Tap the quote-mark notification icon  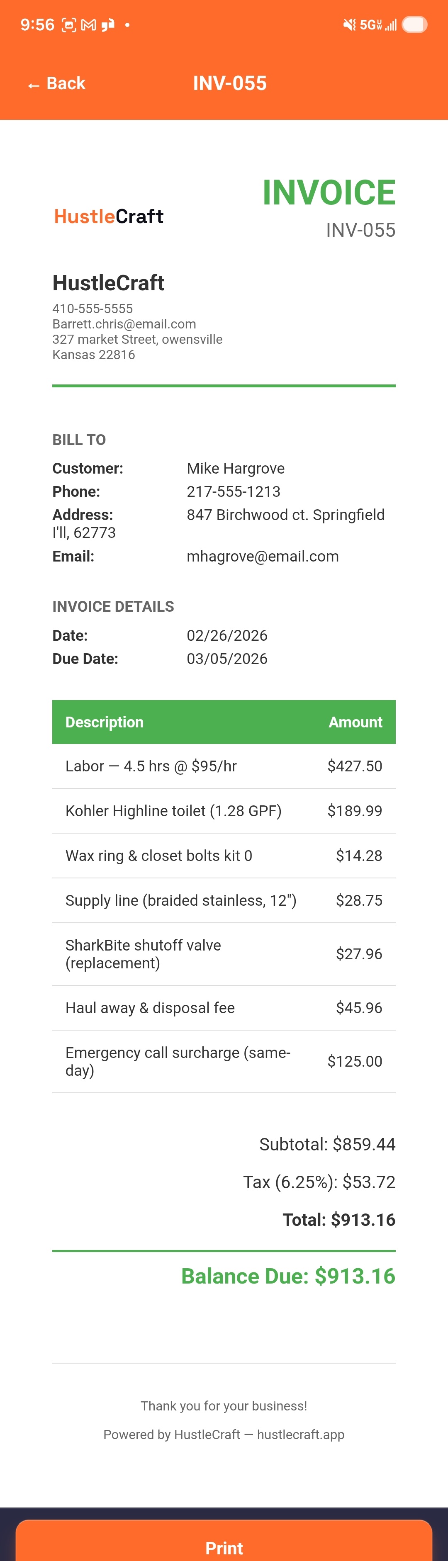tap(108, 25)
